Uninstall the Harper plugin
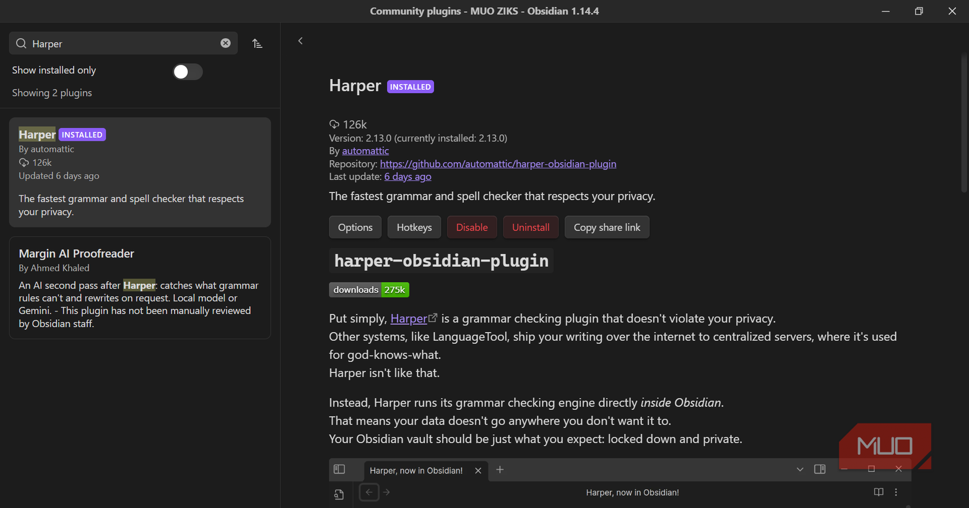The height and width of the screenshot is (508, 969). click(x=531, y=227)
